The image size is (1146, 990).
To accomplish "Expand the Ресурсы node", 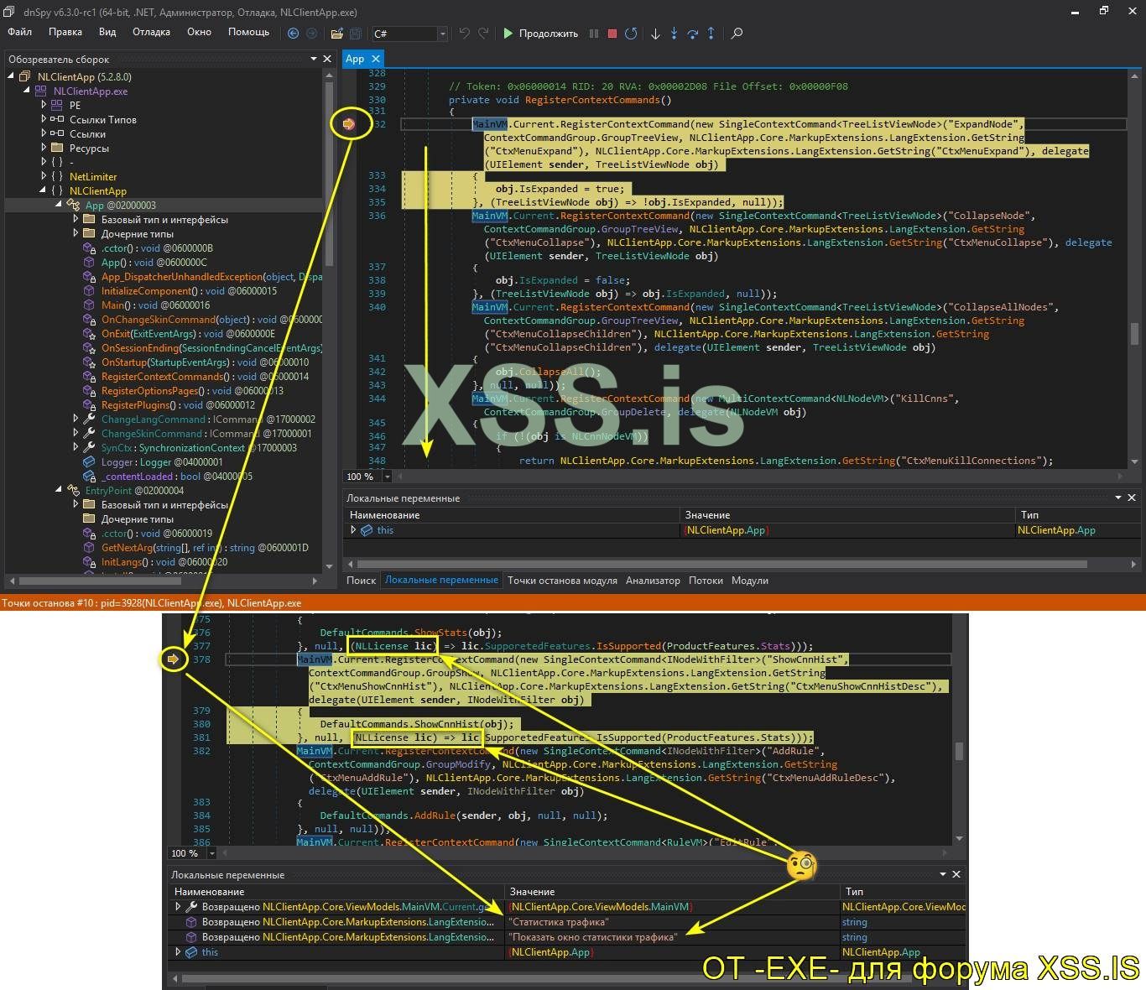I will coord(44,148).
